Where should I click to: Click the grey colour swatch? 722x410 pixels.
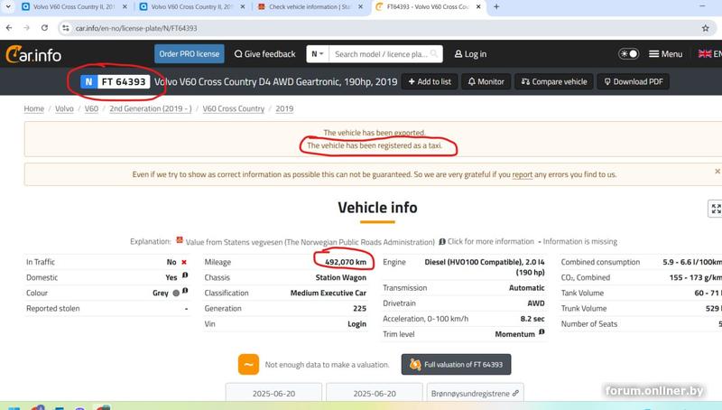coord(175,293)
